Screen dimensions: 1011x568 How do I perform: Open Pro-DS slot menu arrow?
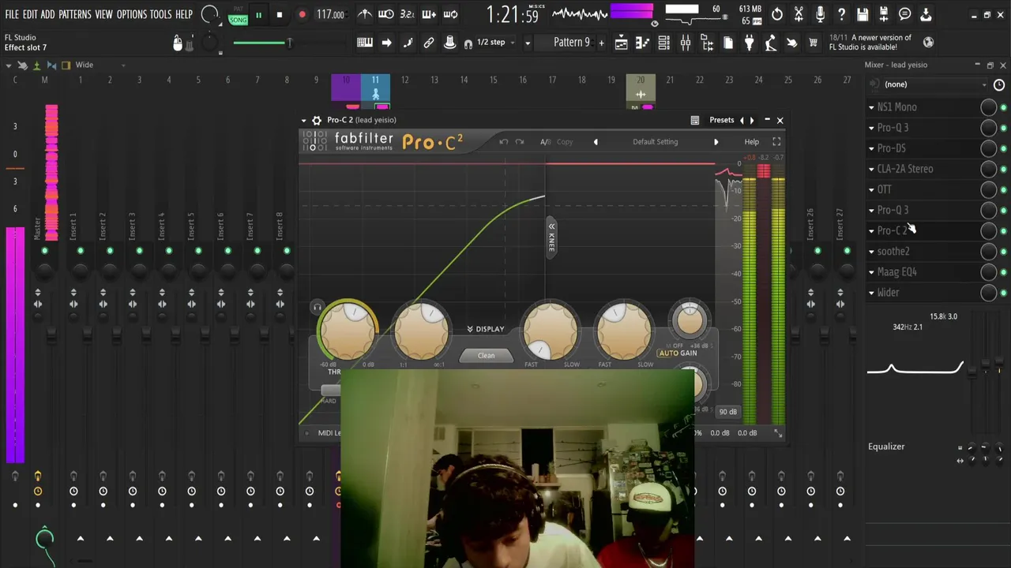tap(871, 148)
